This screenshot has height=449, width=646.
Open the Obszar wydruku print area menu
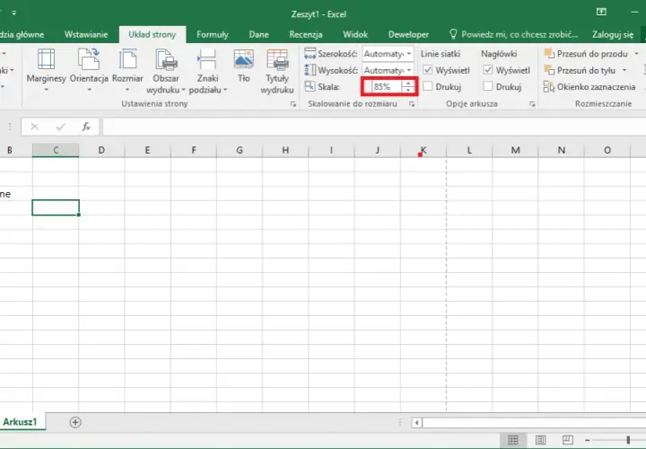click(166, 71)
